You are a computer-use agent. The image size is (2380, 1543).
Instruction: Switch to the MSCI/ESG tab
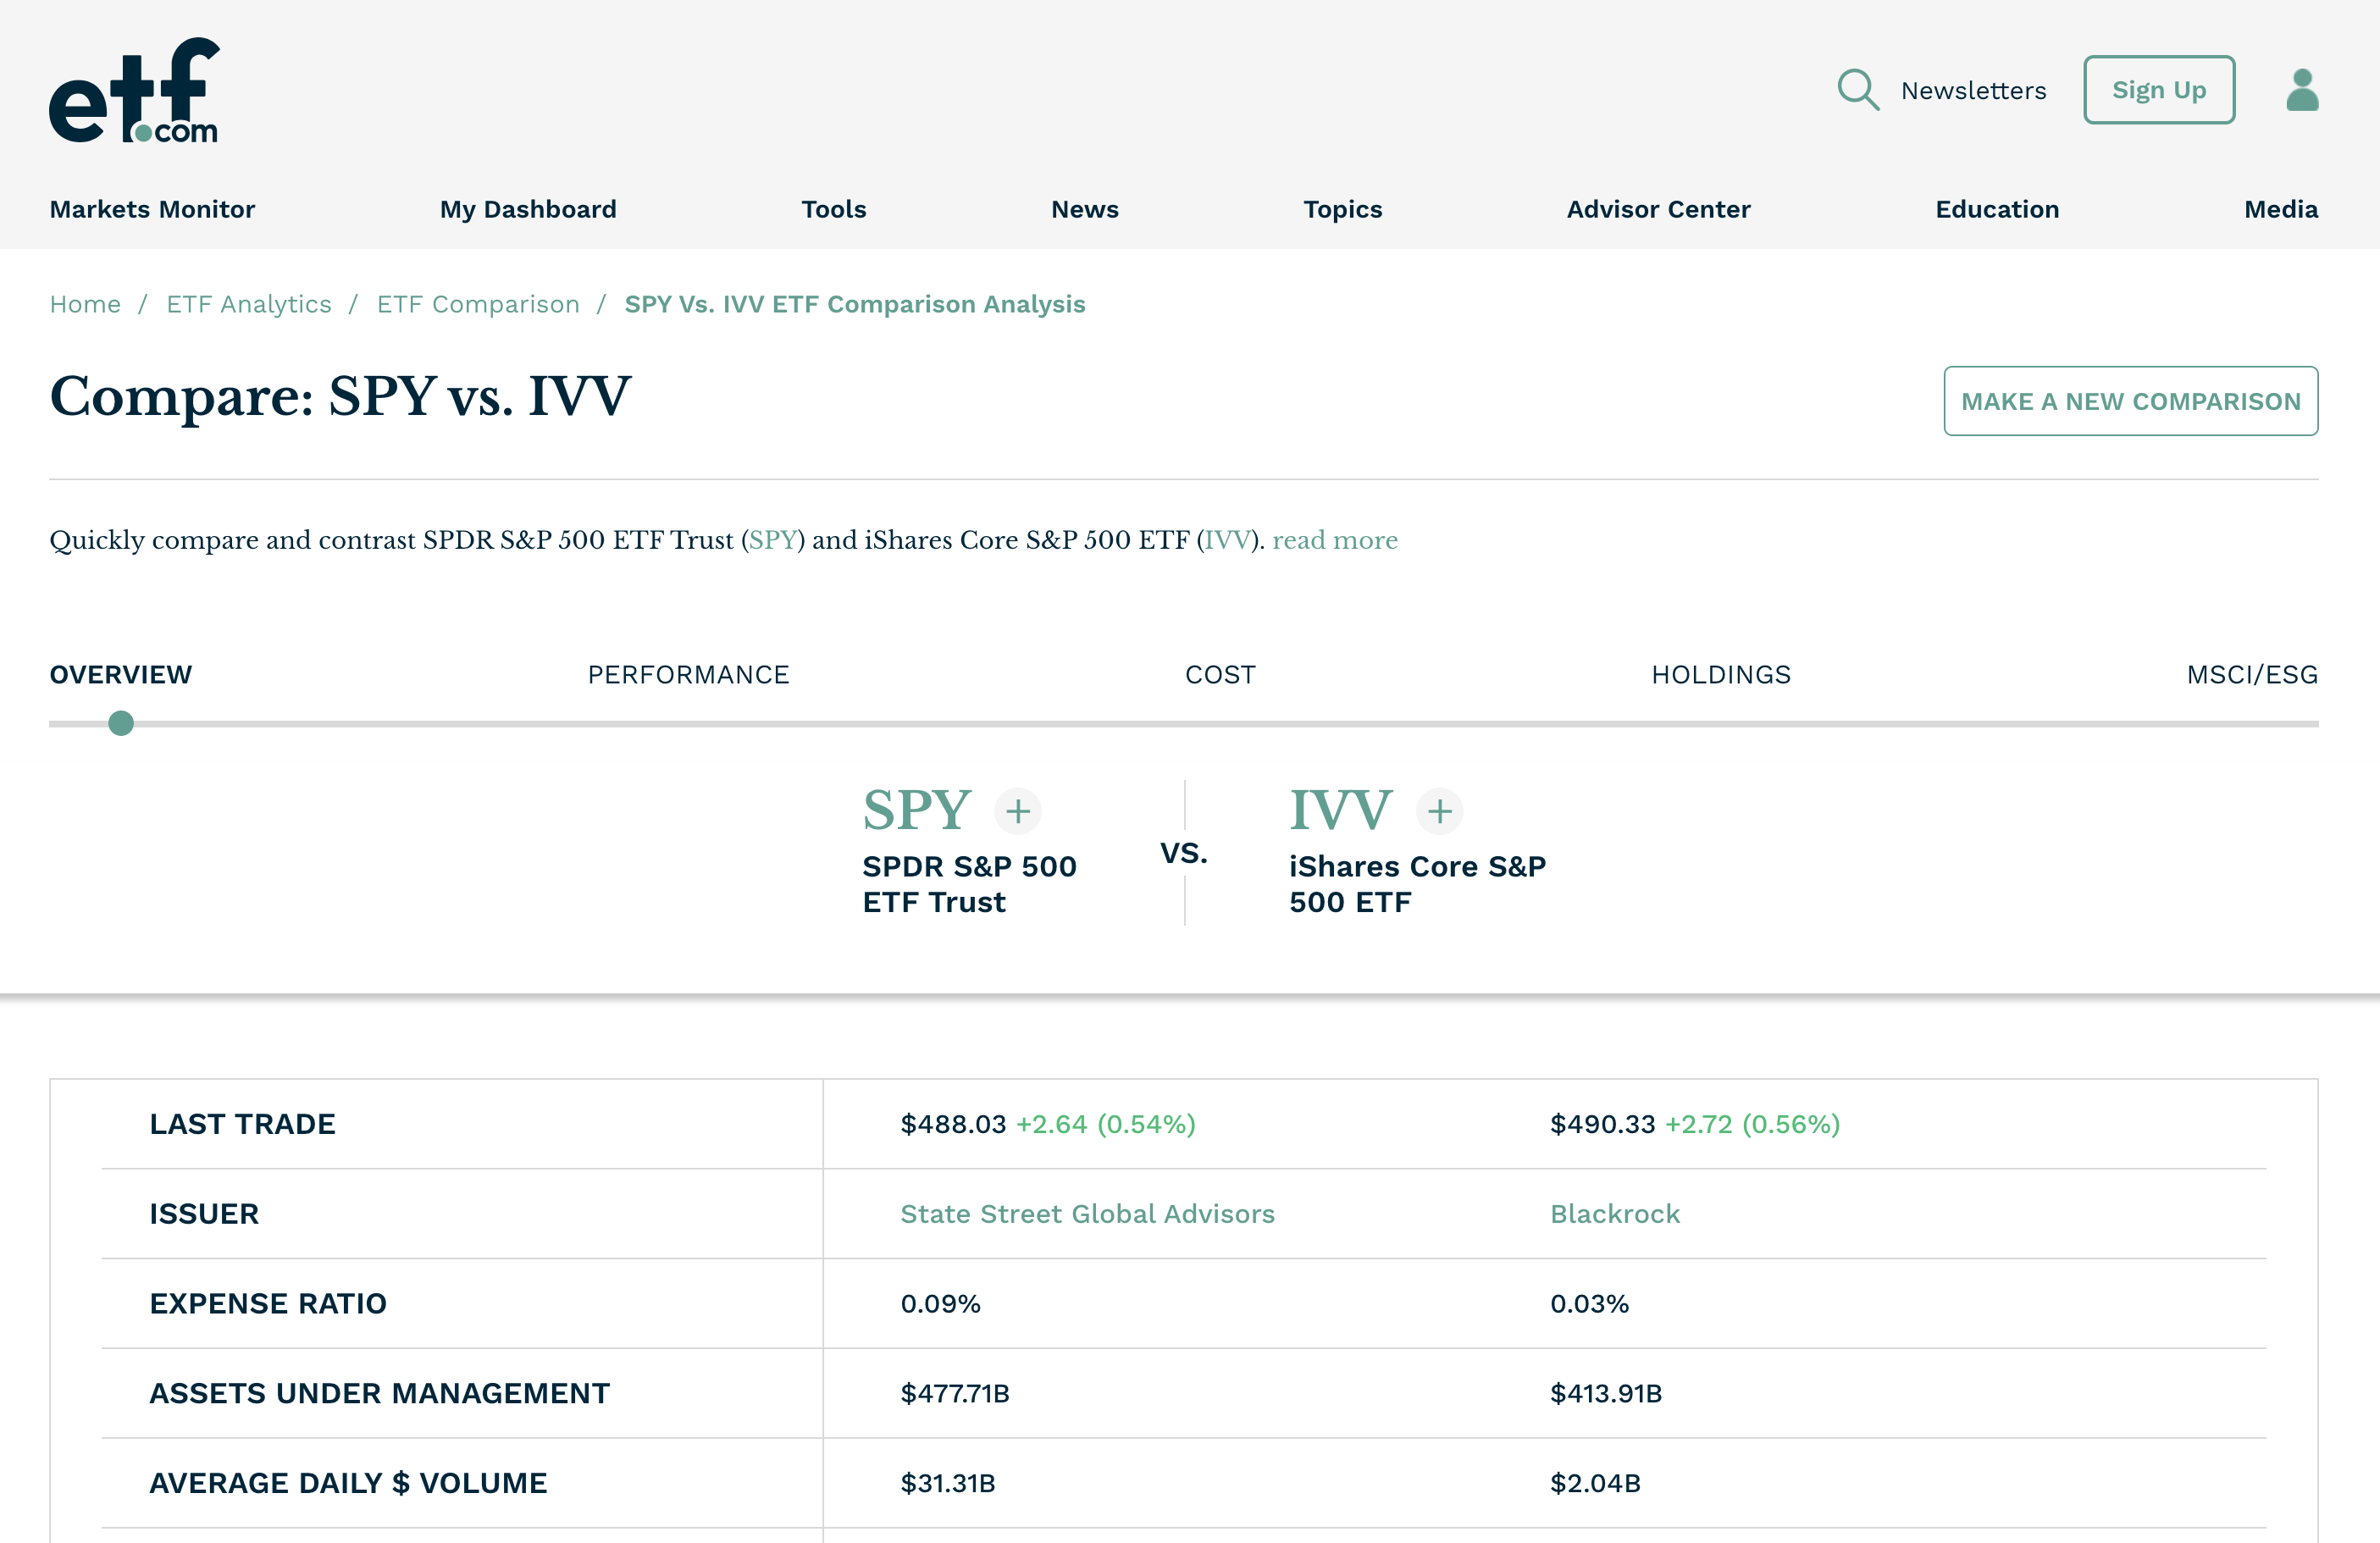pos(2252,675)
